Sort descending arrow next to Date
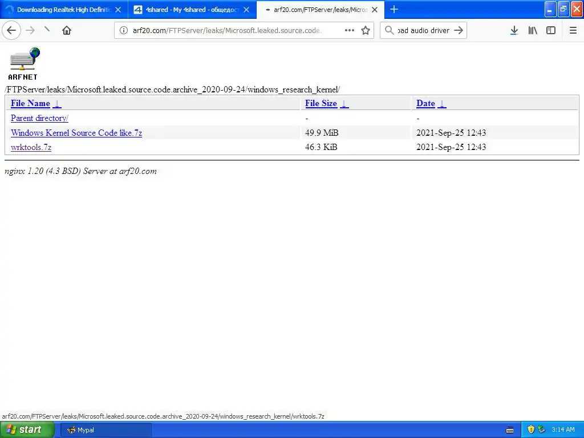Viewport: 584px width, 438px height. 442,104
